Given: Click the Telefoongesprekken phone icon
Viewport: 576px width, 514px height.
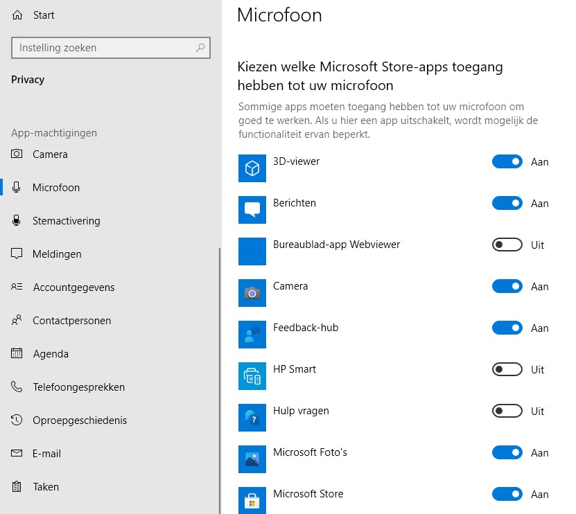Looking at the screenshot, I should click(x=17, y=387).
